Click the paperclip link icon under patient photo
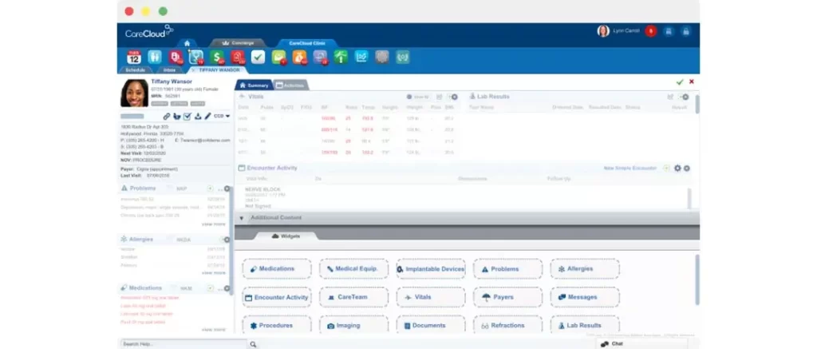This screenshot has width=817, height=349. tap(167, 116)
